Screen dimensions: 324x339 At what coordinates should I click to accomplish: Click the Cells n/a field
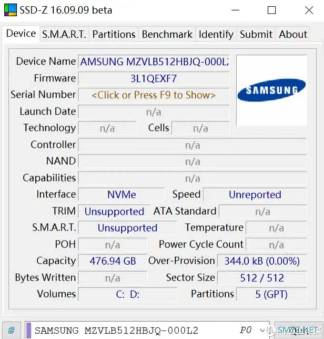tap(200, 128)
